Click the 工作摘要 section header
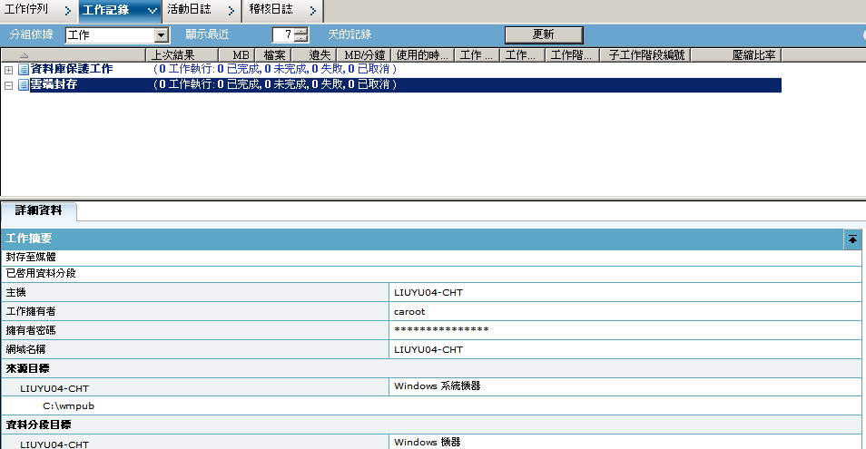This screenshot has width=866, height=449. click(422, 239)
